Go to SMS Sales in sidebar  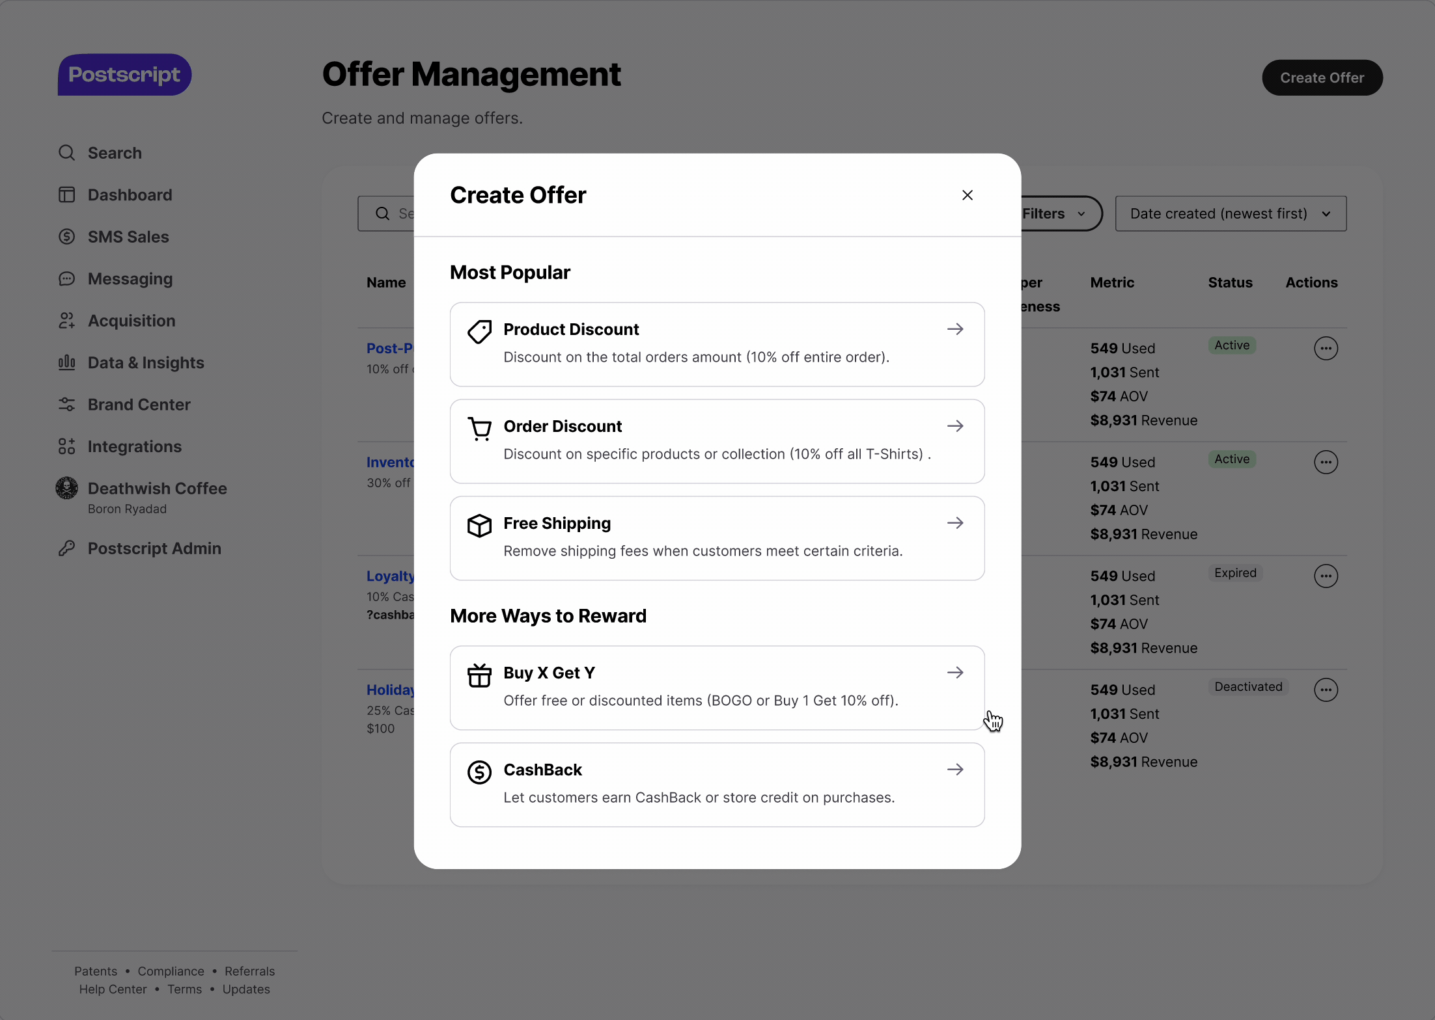[x=128, y=237]
